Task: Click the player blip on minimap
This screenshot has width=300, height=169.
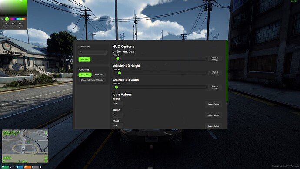Action: coord(23,151)
